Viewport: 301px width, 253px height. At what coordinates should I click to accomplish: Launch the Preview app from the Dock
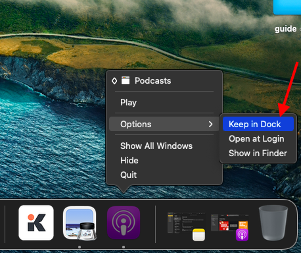pos(80,223)
